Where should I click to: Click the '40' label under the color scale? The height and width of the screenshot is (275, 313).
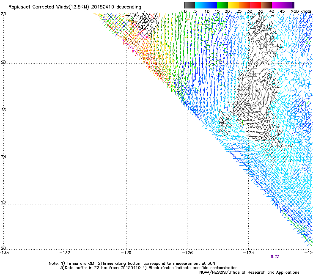(272, 11)
